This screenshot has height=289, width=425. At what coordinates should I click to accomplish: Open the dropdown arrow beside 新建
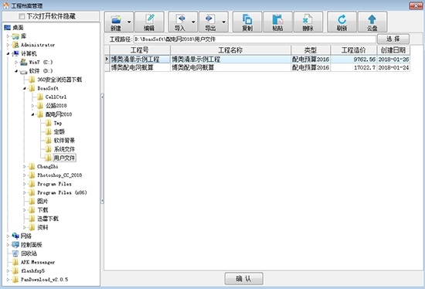[x=129, y=22]
